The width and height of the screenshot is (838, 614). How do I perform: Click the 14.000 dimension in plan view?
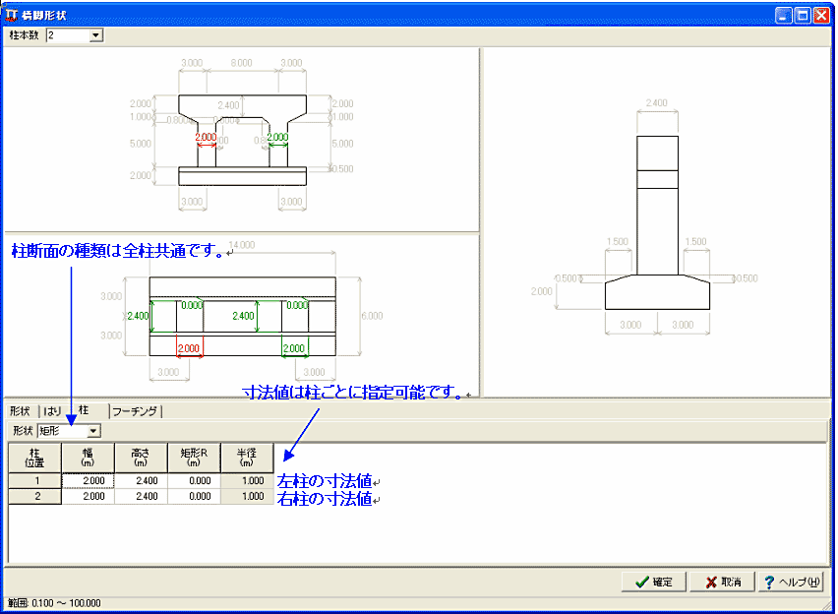point(242,245)
